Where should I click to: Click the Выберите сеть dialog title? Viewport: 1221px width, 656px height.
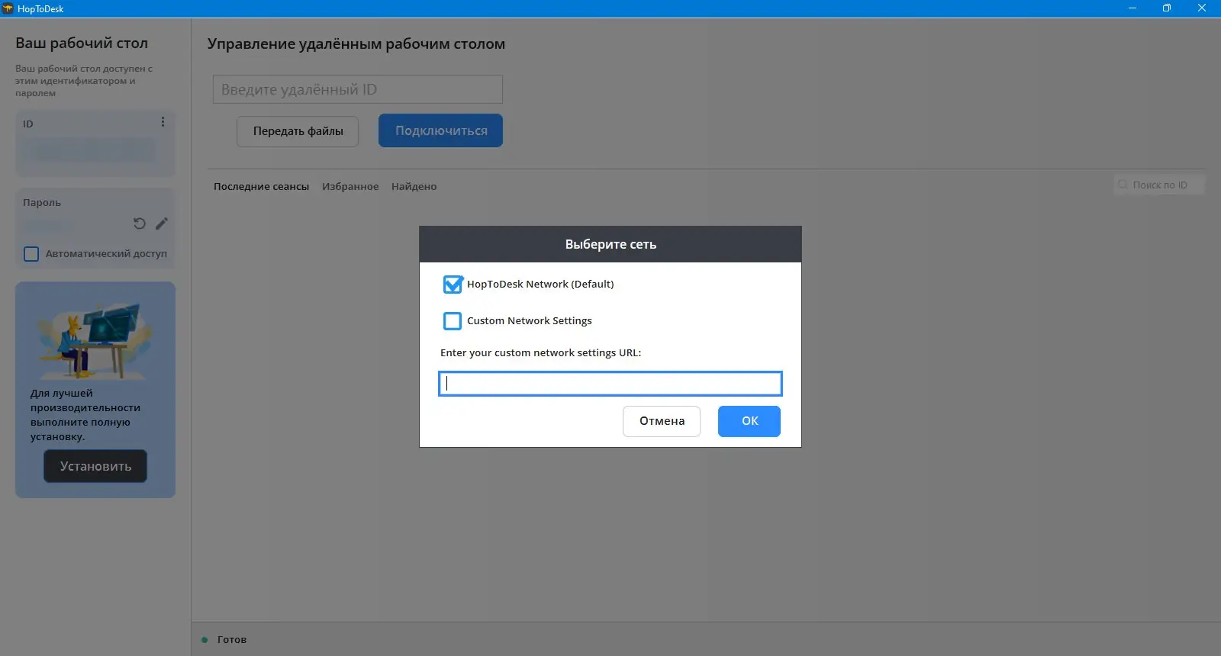[610, 244]
